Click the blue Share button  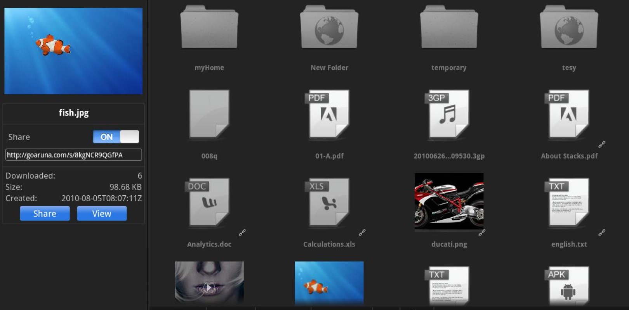coord(45,214)
